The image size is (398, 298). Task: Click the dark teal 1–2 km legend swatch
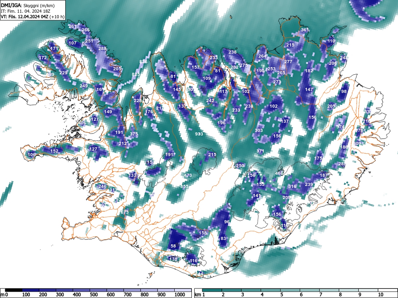tap(212, 290)
